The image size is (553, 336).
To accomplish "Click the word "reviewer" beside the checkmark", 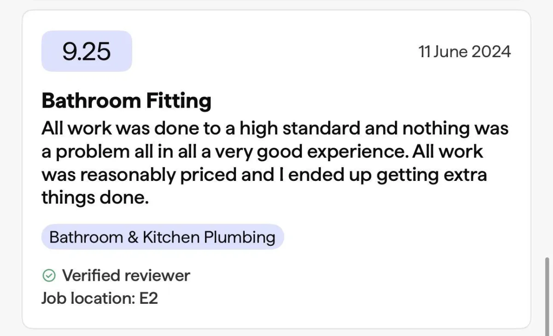I will click(157, 276).
